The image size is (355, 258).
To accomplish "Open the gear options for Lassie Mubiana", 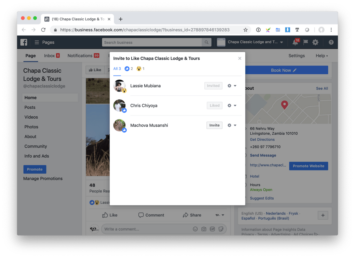I will point(232,86).
